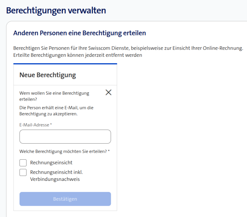Tick the Rechnungseinsicht checkbox
The width and height of the screenshot is (247, 217).
click(x=23, y=163)
